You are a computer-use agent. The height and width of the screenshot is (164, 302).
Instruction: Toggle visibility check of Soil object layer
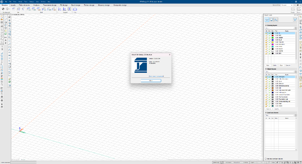coord(270,88)
